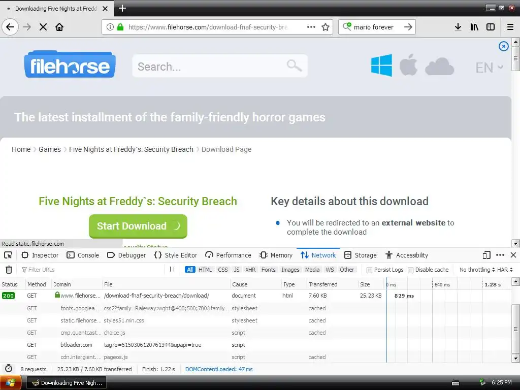Start performance analysis stopwatch icon
Viewport: 520px width, 390px height.
click(x=9, y=369)
